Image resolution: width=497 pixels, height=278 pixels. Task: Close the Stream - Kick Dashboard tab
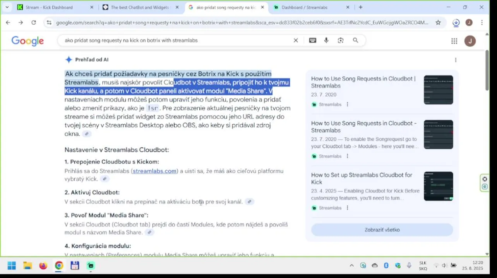[x=92, y=7]
